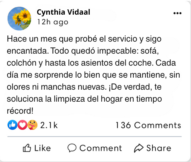Screen dimensions: 191x162
Task: View the 2.1k reactions count
Action: tap(49, 125)
